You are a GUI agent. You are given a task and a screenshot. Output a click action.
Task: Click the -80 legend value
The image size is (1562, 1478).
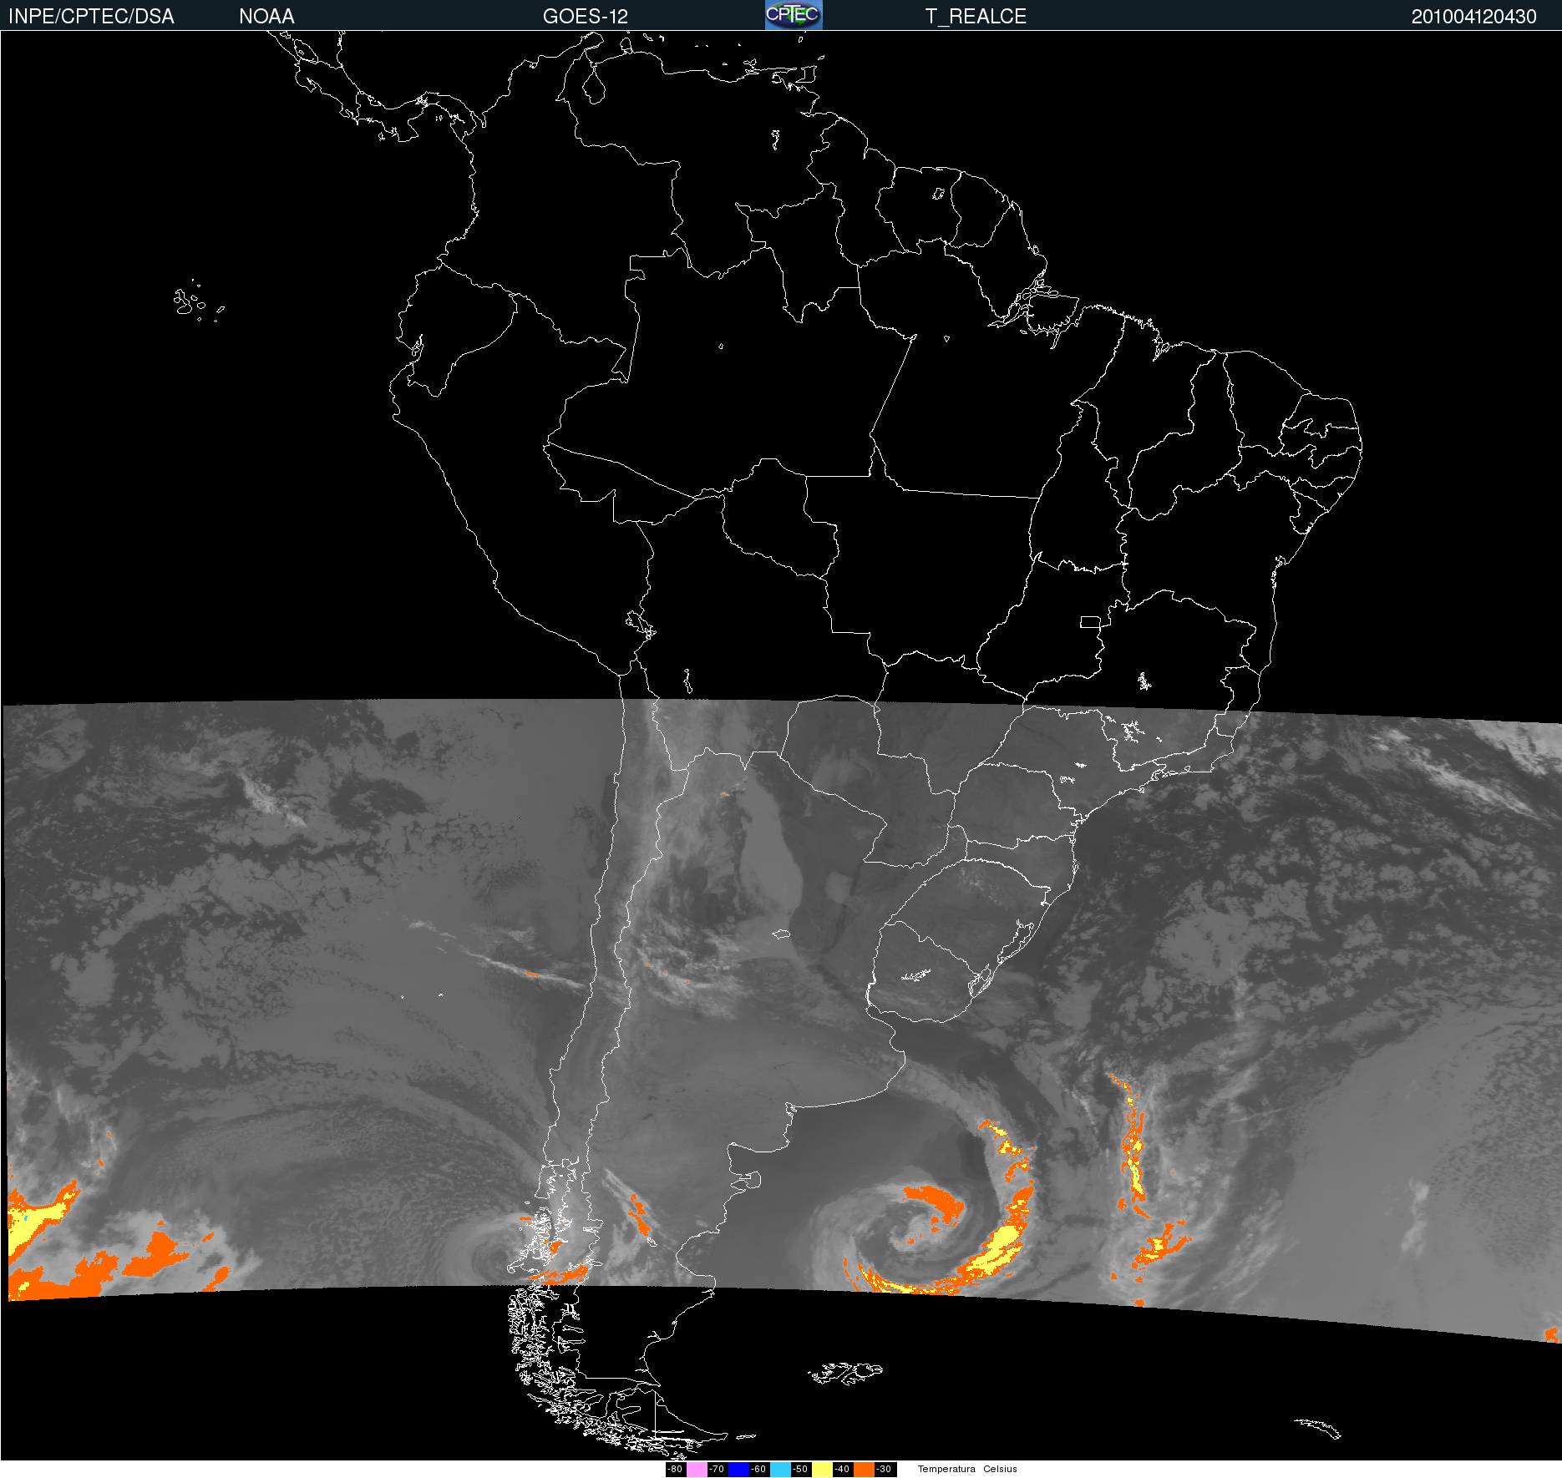(x=675, y=1470)
